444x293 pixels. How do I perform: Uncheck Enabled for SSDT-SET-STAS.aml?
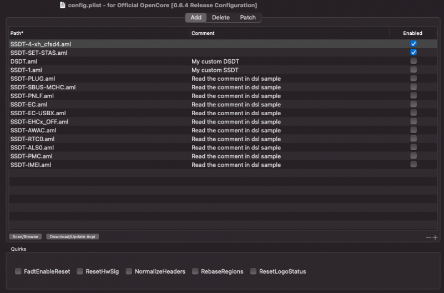click(413, 53)
